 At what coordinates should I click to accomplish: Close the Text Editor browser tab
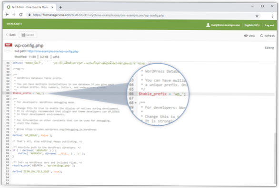click(52, 7)
